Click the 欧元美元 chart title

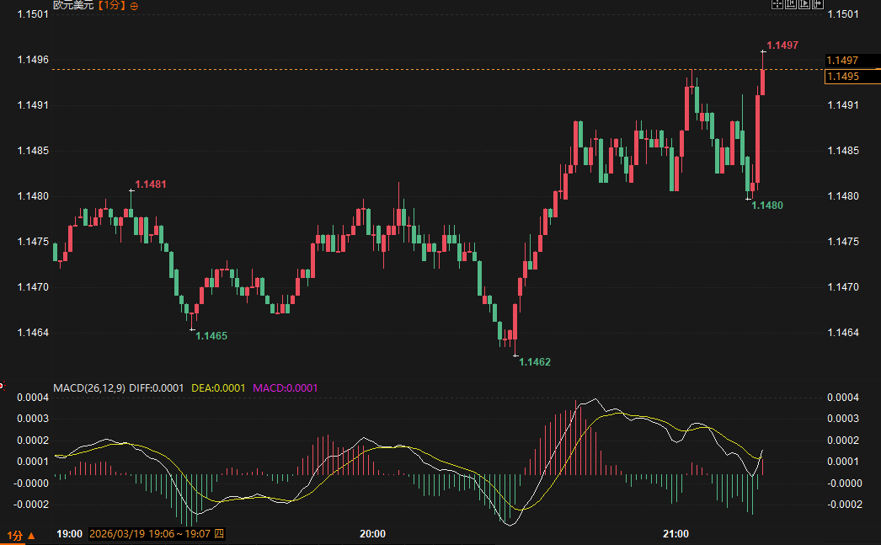pos(73,5)
